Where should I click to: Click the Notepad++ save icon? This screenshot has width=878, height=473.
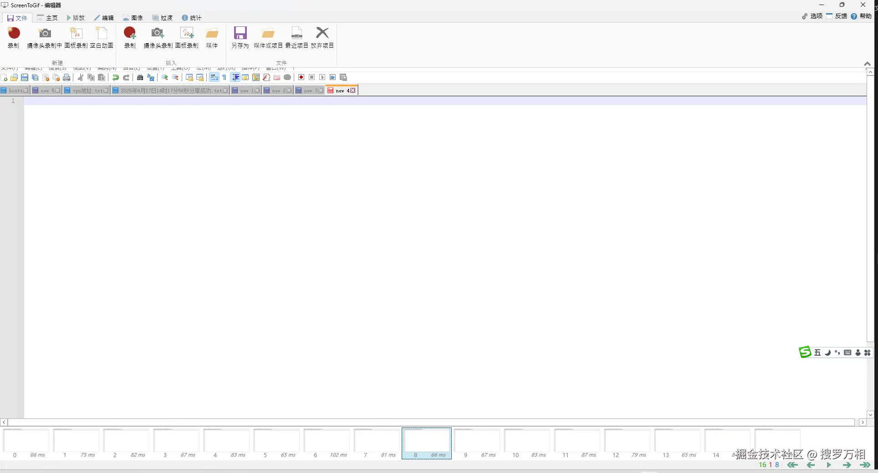tap(25, 77)
